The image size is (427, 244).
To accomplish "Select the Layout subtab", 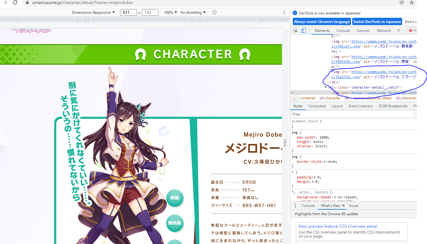I will (x=337, y=106).
